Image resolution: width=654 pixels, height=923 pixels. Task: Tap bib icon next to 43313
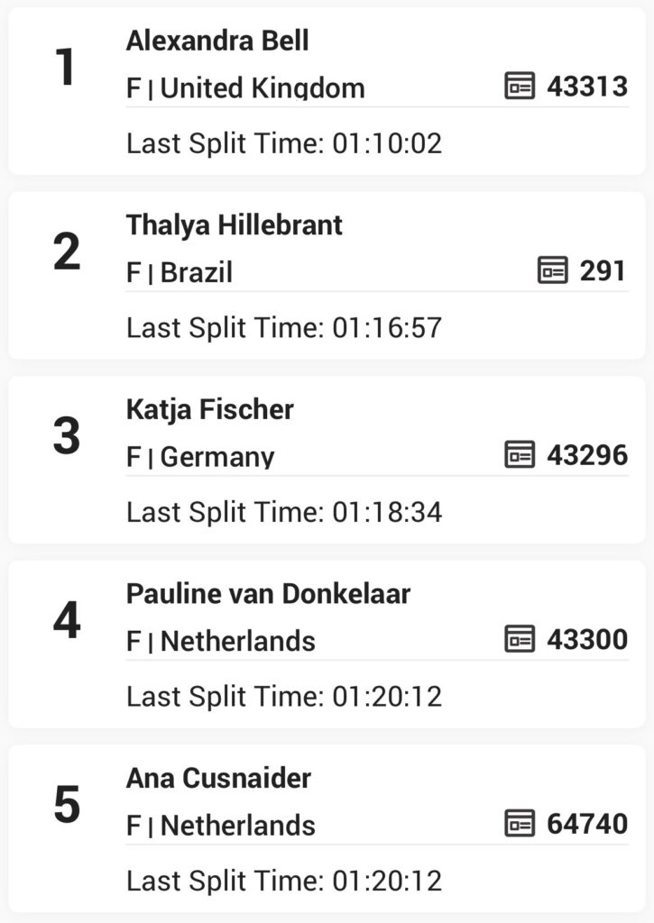[x=520, y=86]
